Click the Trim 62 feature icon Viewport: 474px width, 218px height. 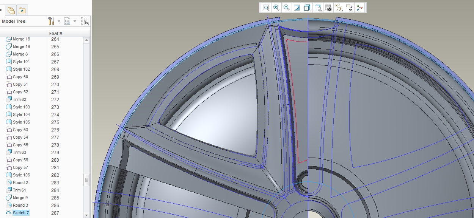pyautogui.click(x=9, y=99)
